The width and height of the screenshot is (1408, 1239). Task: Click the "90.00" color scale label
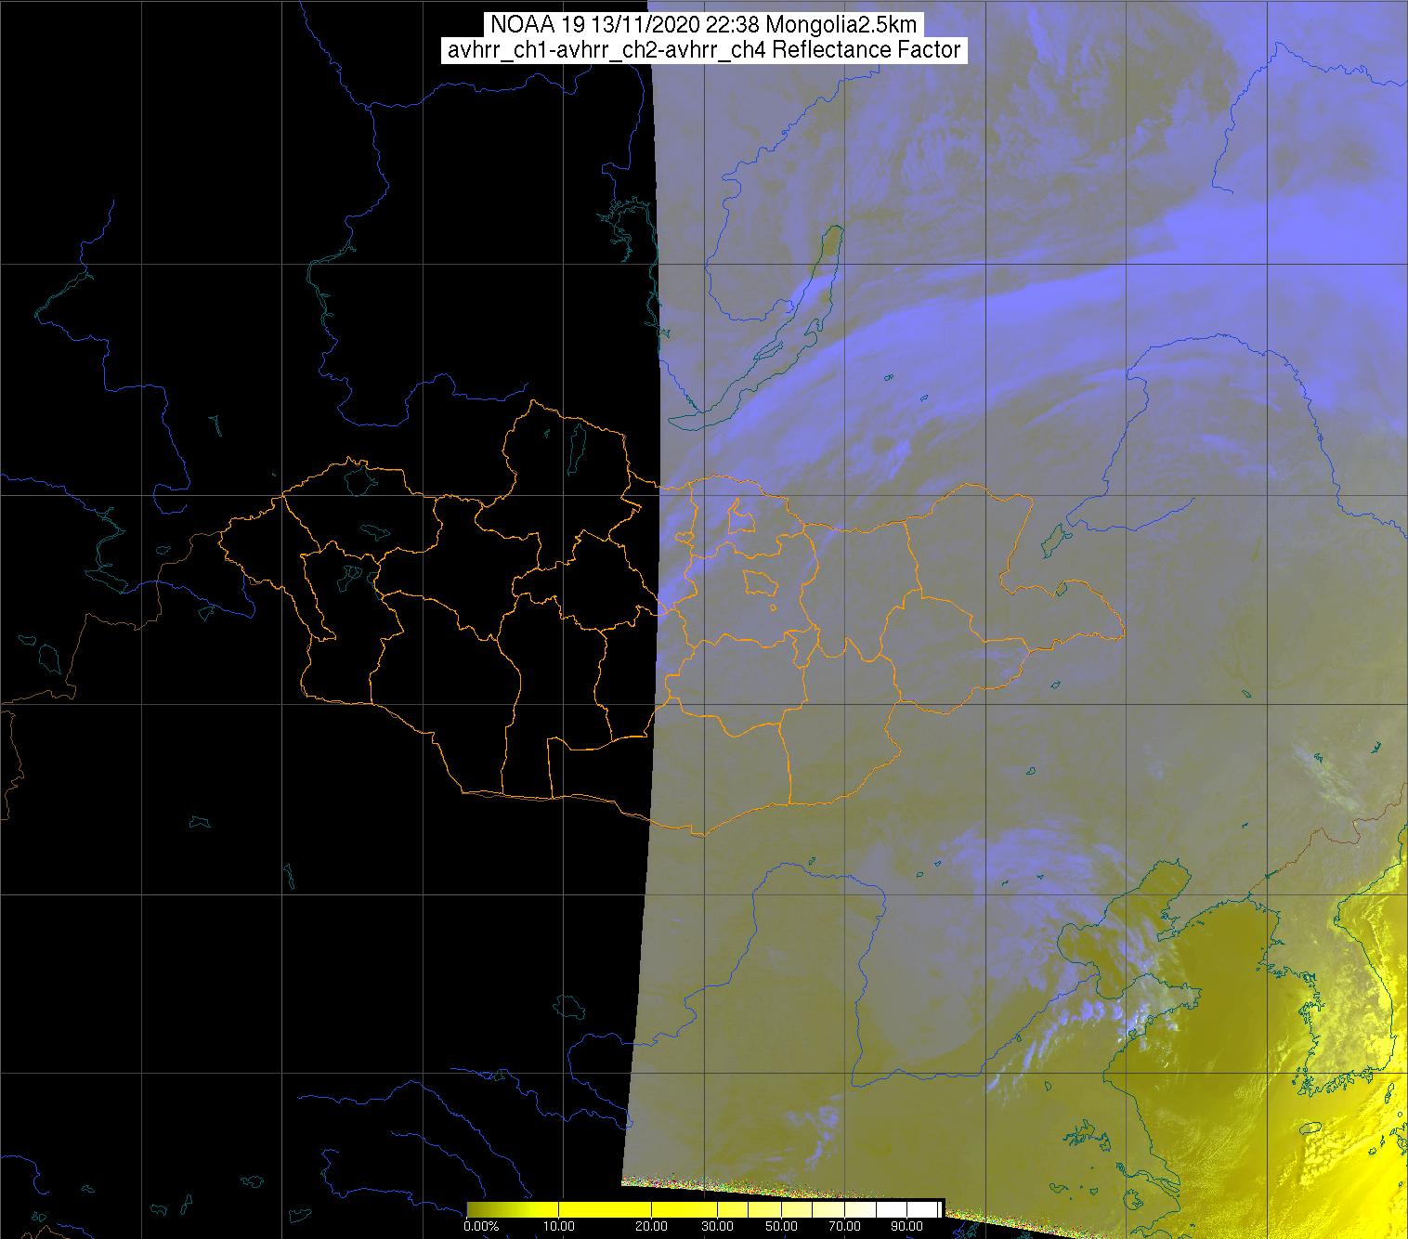906,1226
